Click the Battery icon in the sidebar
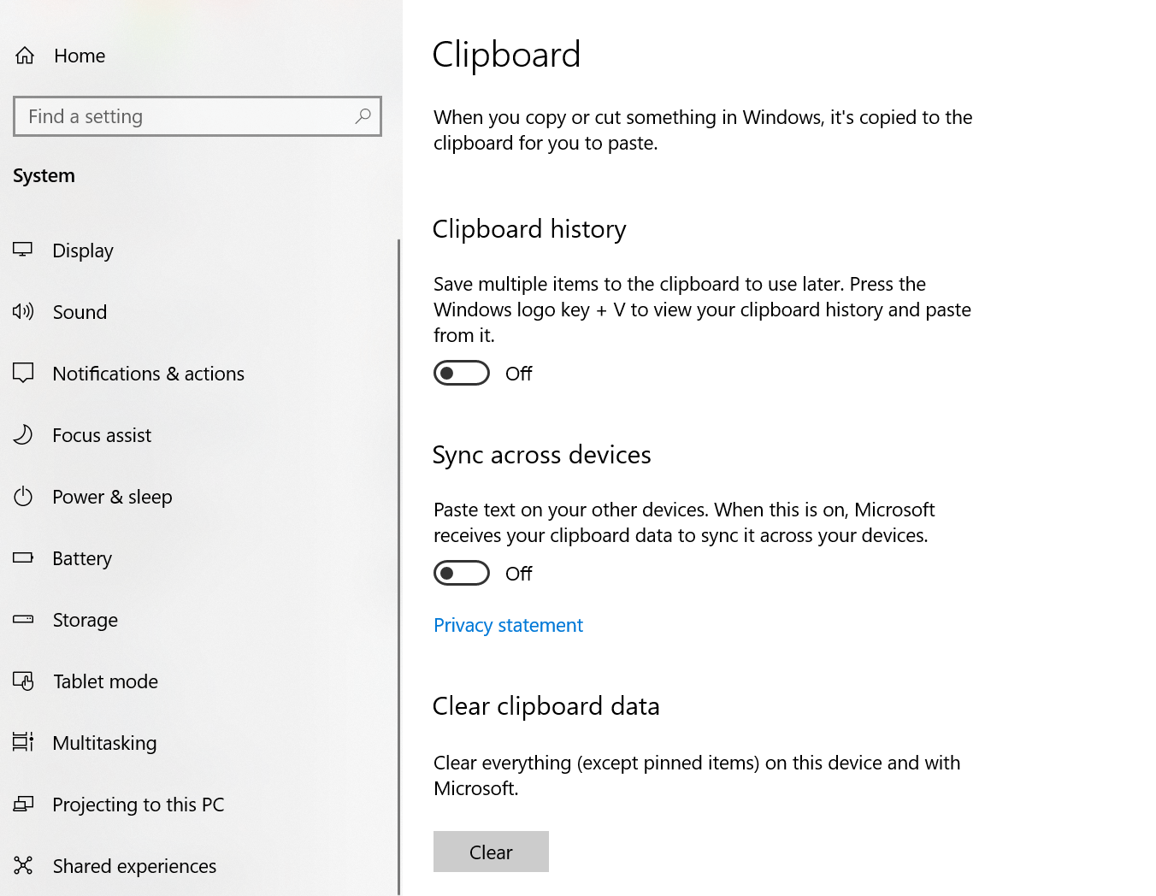This screenshot has height=896, width=1156. (23, 557)
